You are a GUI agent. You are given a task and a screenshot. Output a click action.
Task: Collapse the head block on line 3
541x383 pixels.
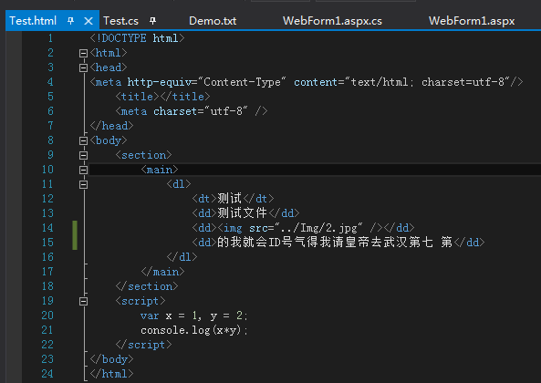click(83, 67)
